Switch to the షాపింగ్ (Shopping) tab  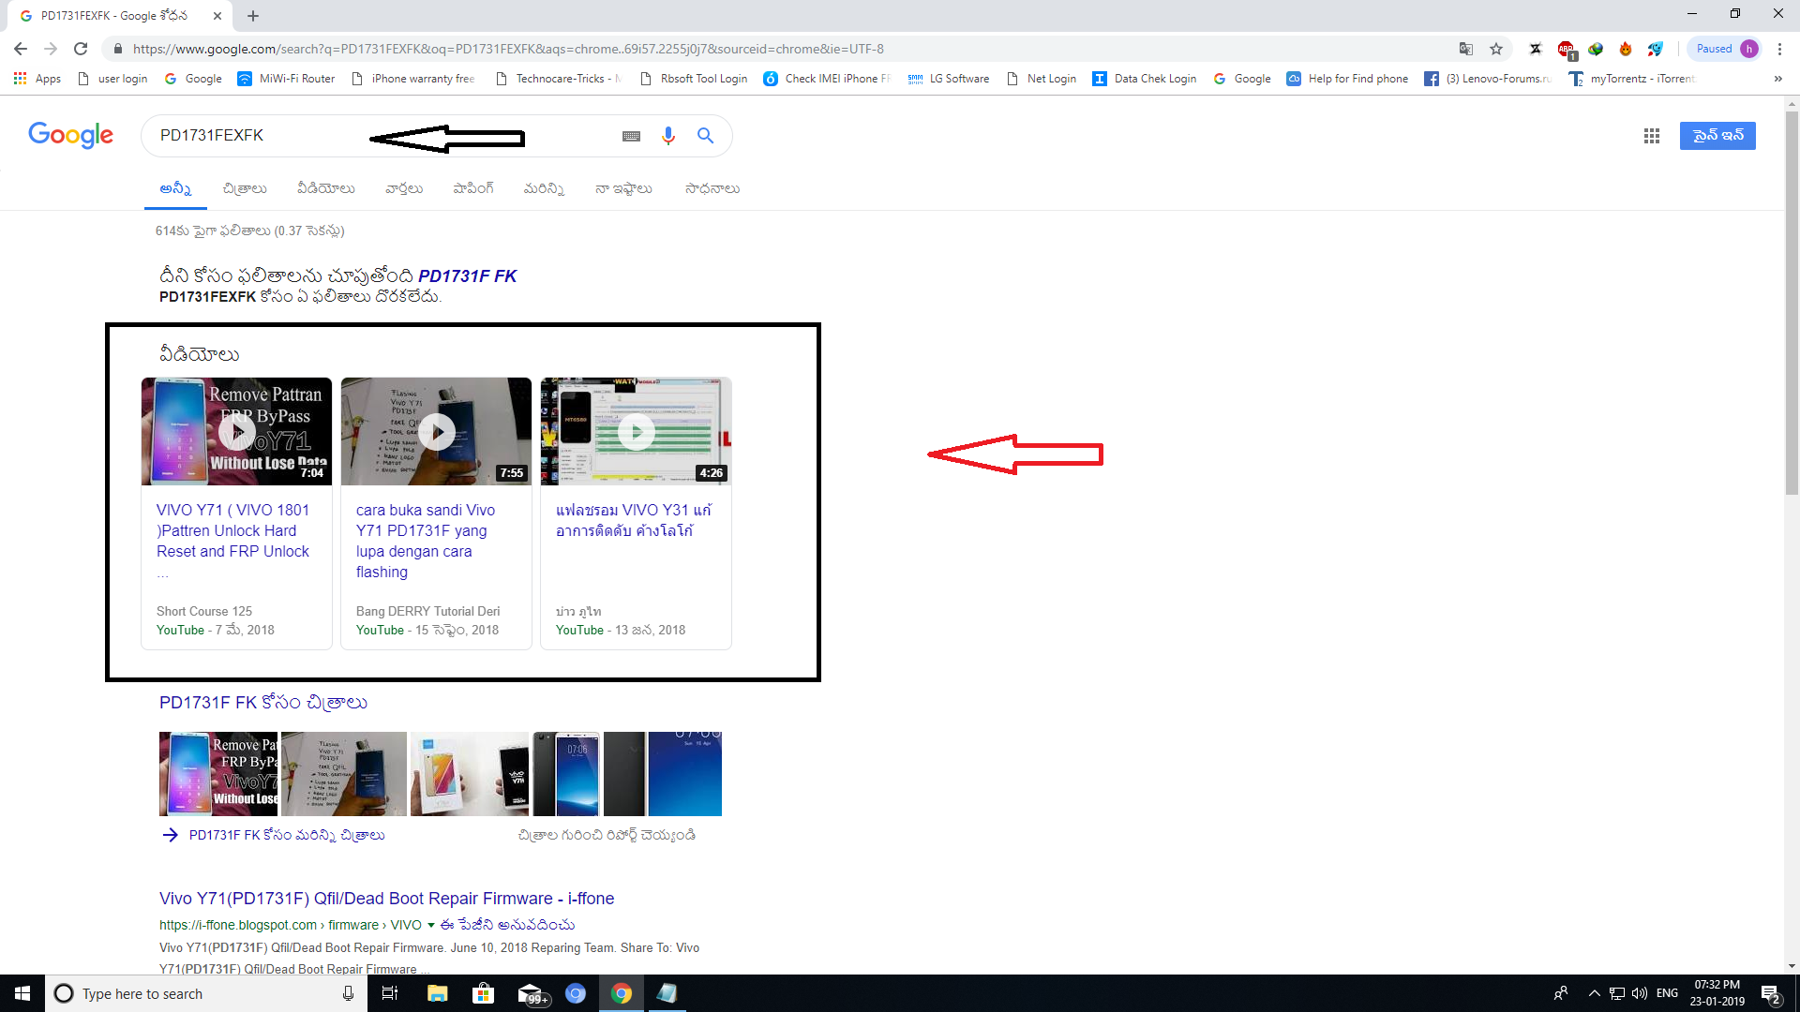473,189
